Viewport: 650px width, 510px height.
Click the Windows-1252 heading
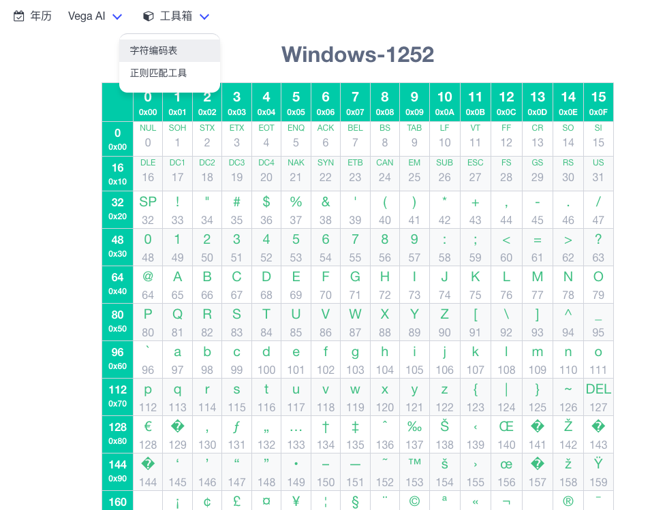pyautogui.click(x=358, y=54)
